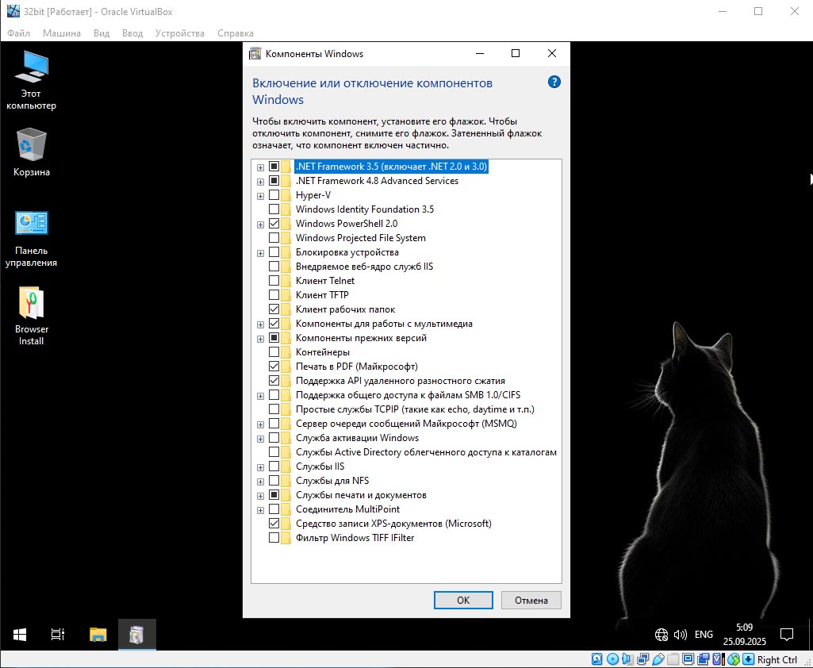The image size is (813, 668).
Task: Select Внедряемое веб-ядро служб IIS row
Action: (x=364, y=267)
